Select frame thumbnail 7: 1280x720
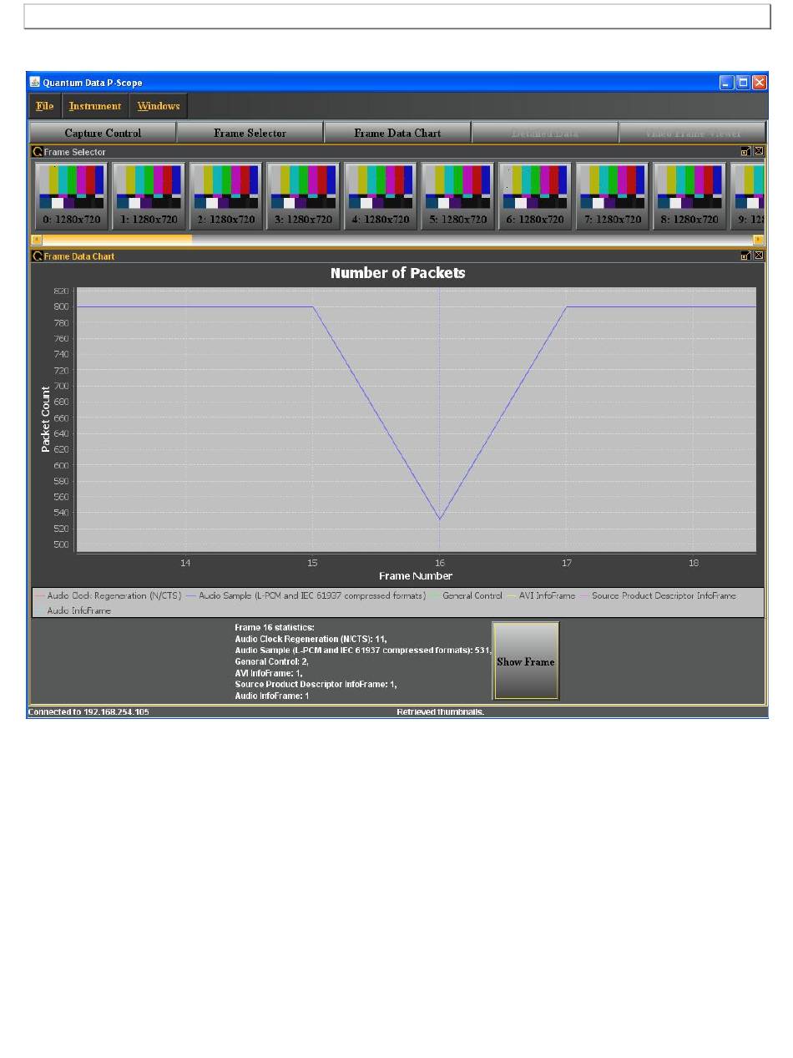This screenshot has height=1058, width=793. (612, 195)
